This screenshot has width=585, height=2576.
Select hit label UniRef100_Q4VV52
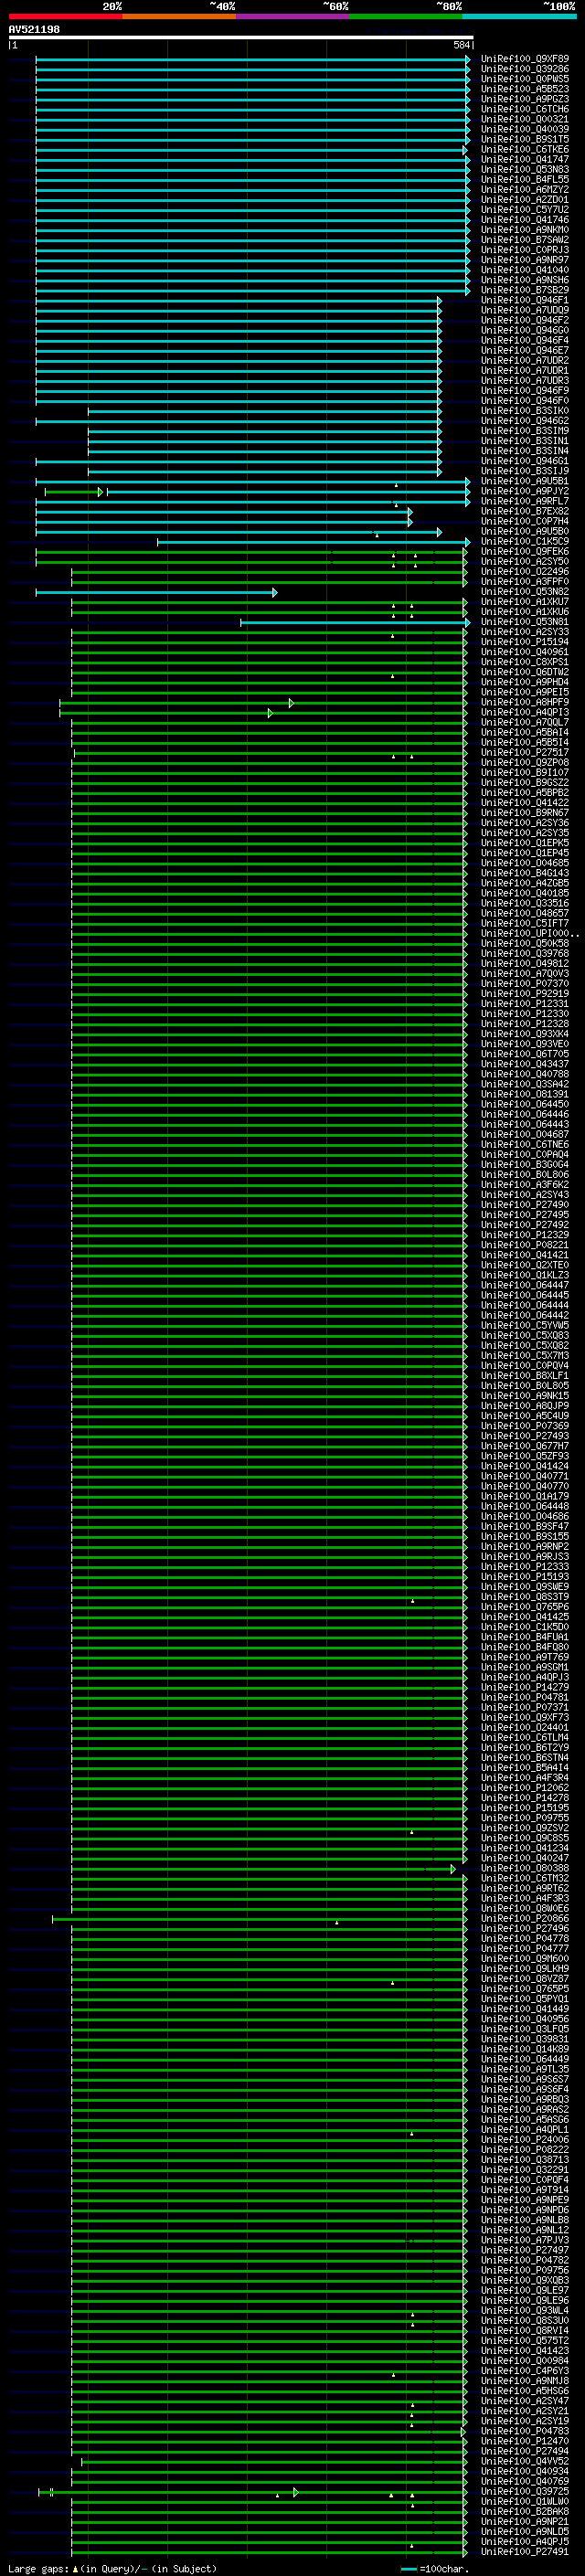click(524, 2461)
